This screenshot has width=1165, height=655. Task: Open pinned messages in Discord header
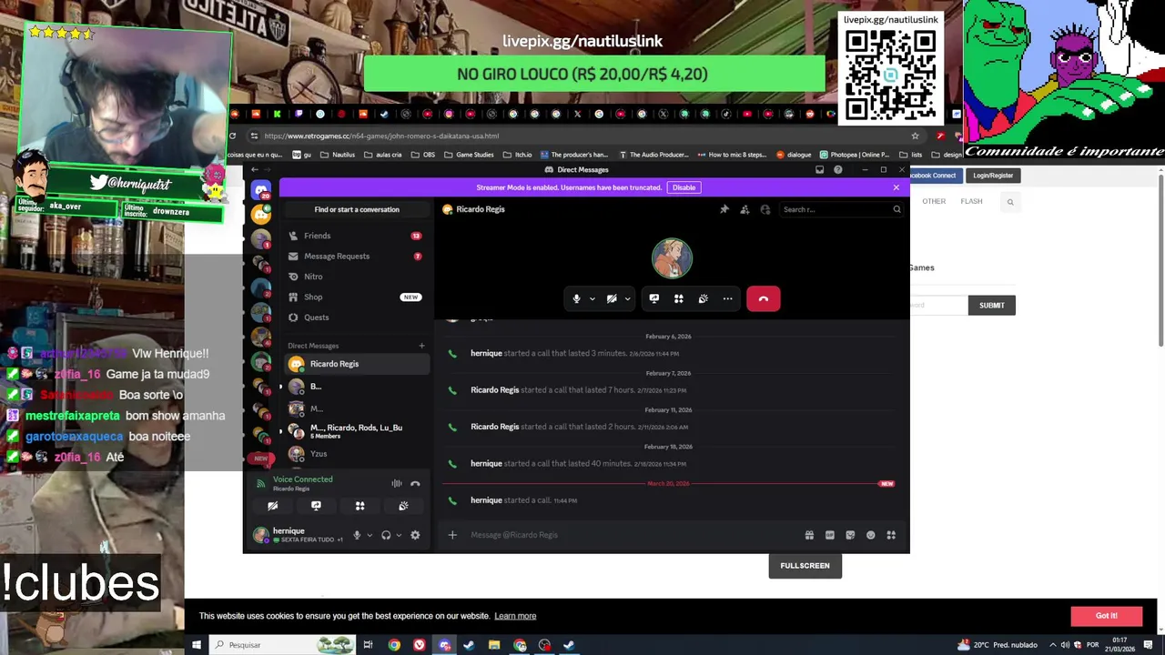click(724, 209)
